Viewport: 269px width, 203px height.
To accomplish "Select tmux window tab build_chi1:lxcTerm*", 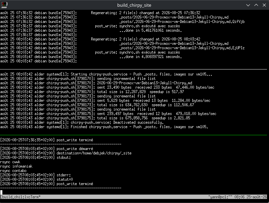I will (21, 197).
